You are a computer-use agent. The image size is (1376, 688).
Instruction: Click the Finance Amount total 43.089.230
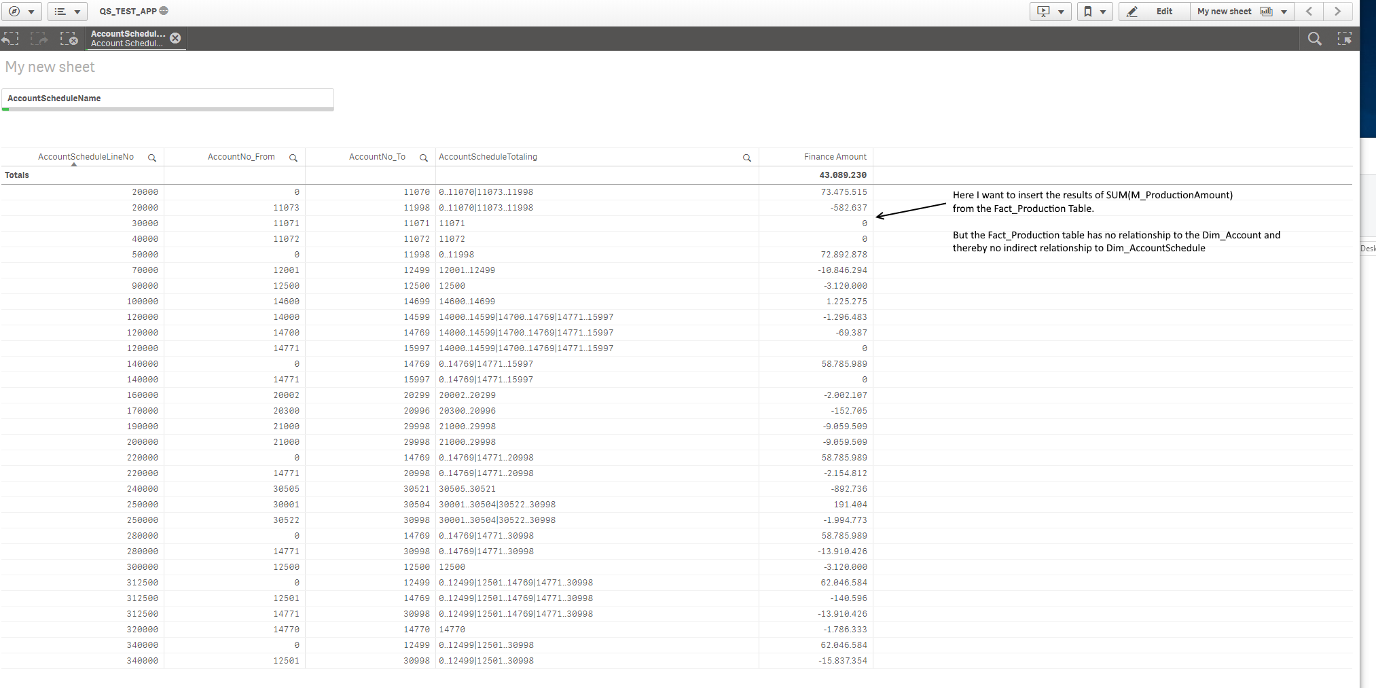pos(843,175)
